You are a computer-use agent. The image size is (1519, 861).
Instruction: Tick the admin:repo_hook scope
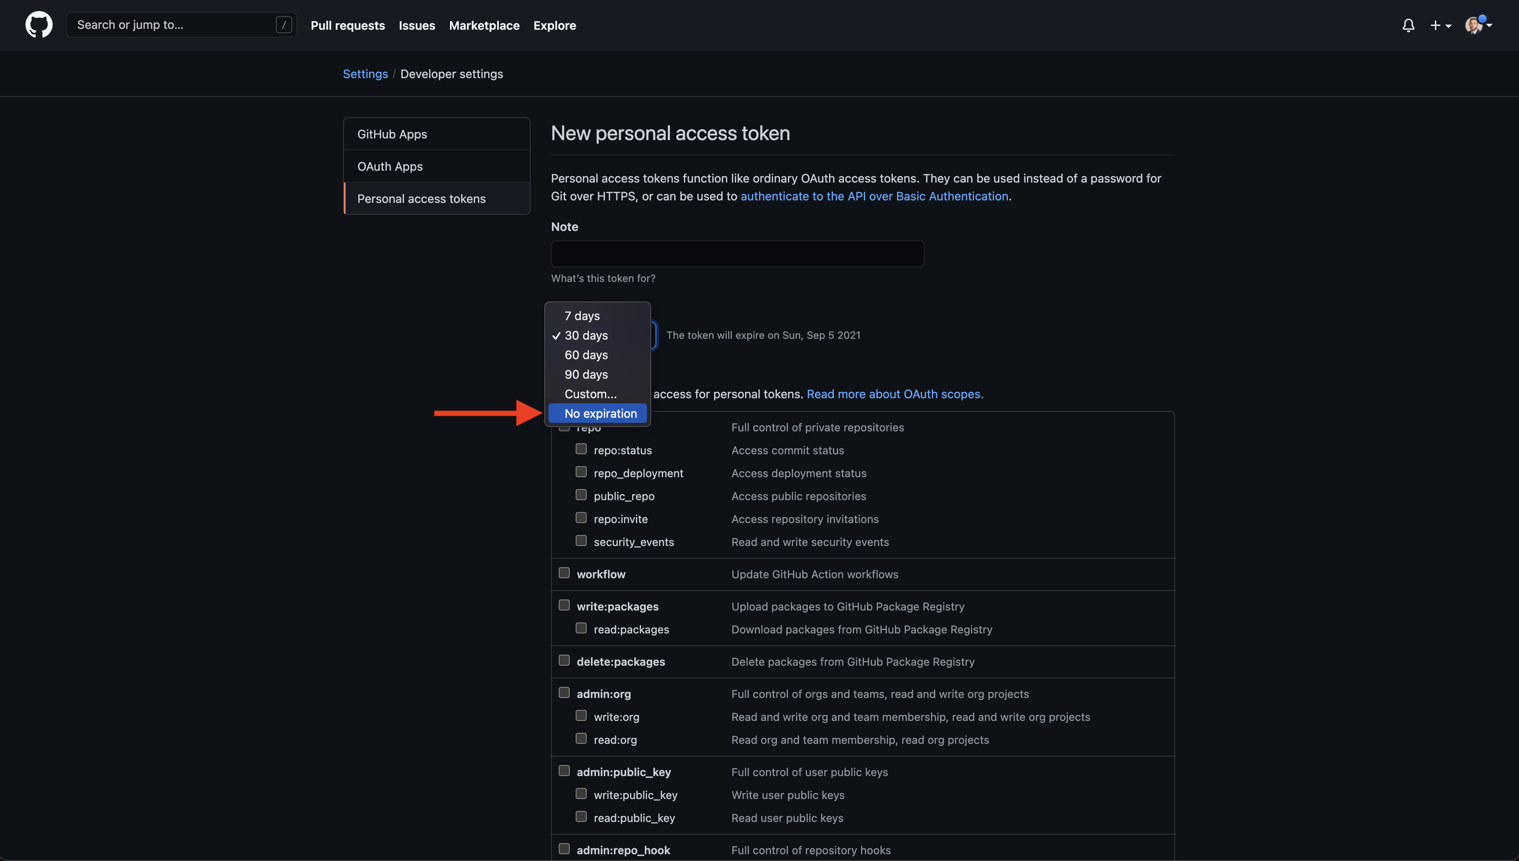[564, 849]
